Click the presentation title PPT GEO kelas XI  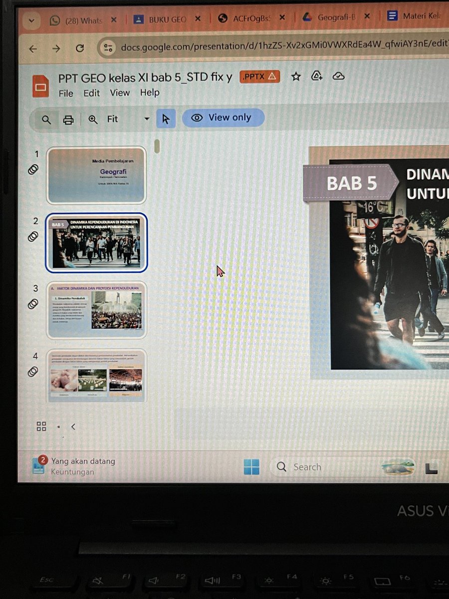click(x=145, y=77)
